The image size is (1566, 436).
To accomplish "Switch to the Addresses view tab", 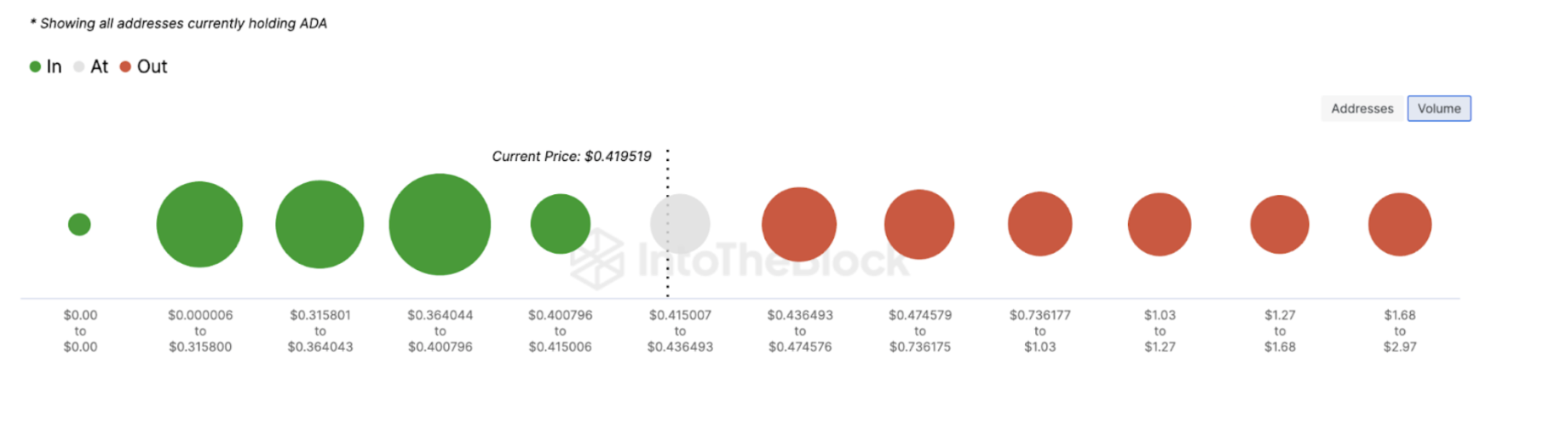I will pos(1362,109).
